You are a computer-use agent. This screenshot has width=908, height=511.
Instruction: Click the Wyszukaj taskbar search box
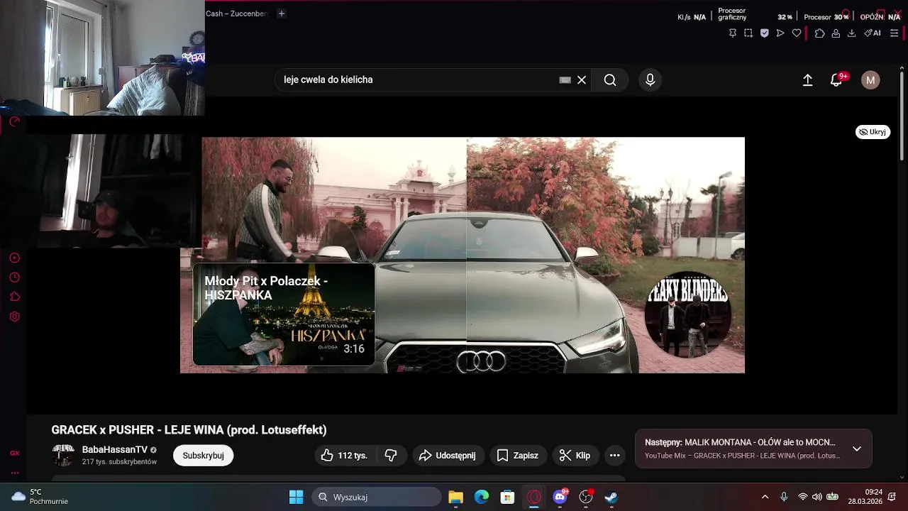pyautogui.click(x=376, y=497)
